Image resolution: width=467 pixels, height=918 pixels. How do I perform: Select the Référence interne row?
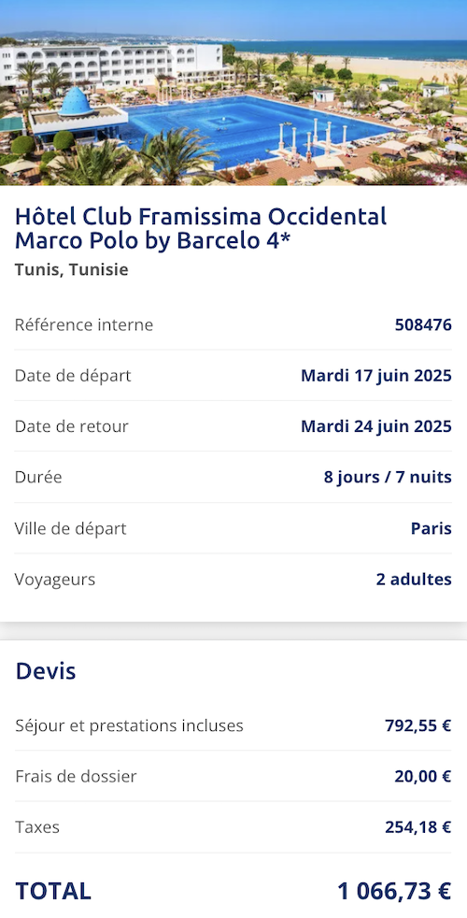tap(233, 324)
